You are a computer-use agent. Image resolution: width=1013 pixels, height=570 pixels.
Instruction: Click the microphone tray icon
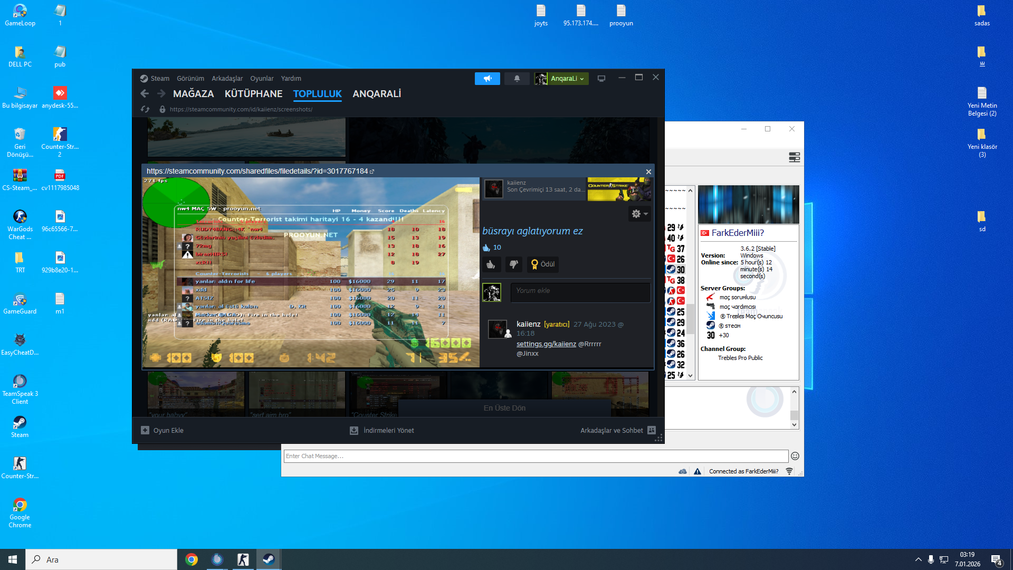click(931, 559)
